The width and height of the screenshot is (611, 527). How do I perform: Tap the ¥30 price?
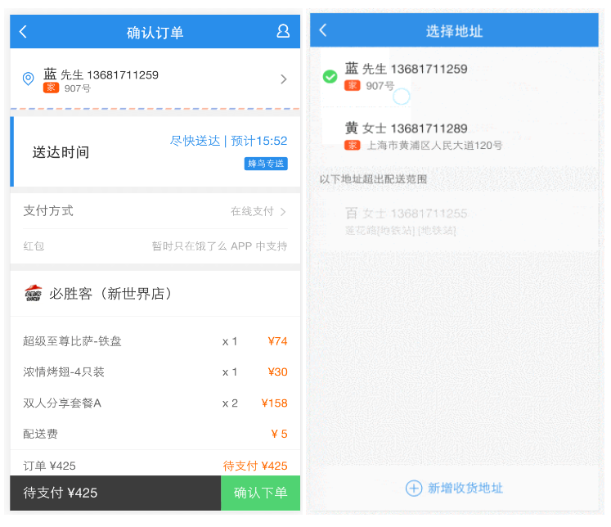(x=277, y=372)
